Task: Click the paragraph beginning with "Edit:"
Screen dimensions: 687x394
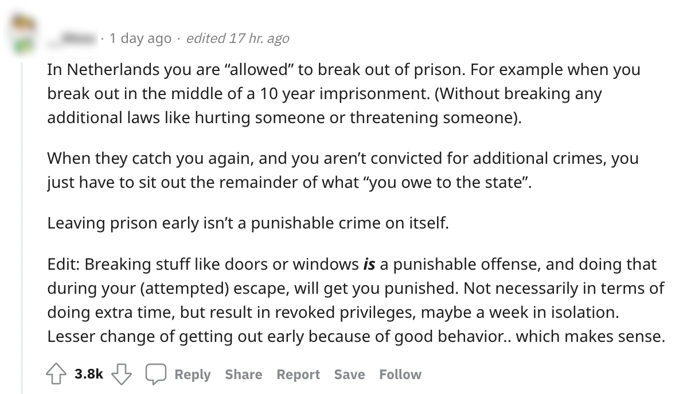Action: 356,301
